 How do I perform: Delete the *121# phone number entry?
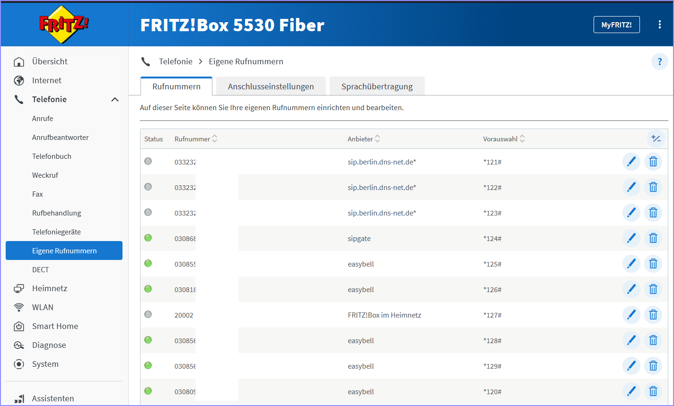point(653,162)
